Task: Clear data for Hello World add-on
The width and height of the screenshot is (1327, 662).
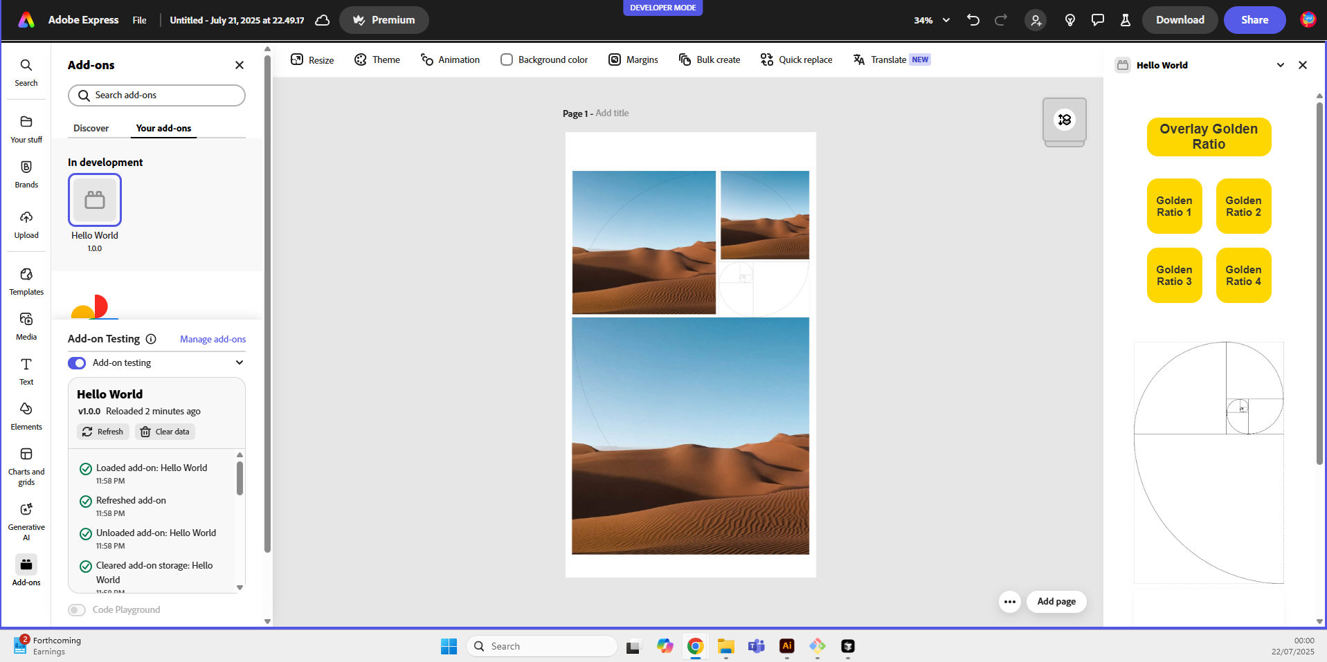Action: 165,432
